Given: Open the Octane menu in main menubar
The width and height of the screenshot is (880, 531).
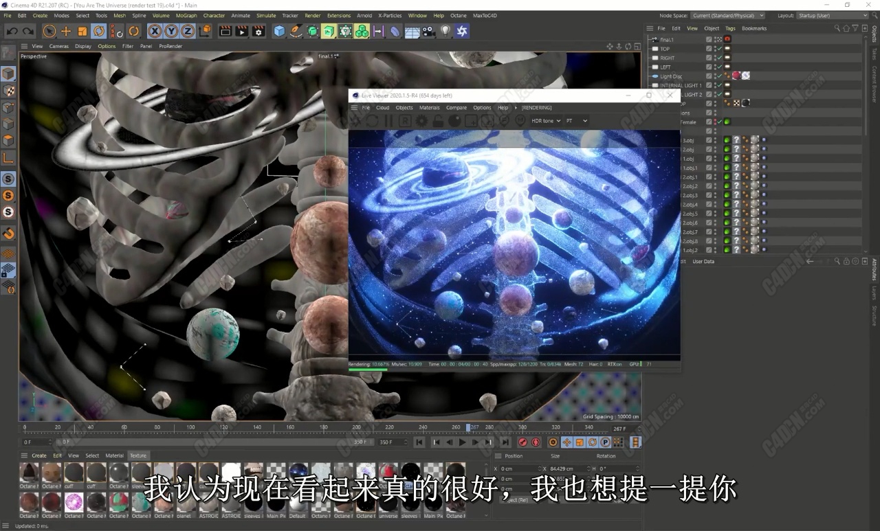Looking at the screenshot, I should [x=458, y=15].
